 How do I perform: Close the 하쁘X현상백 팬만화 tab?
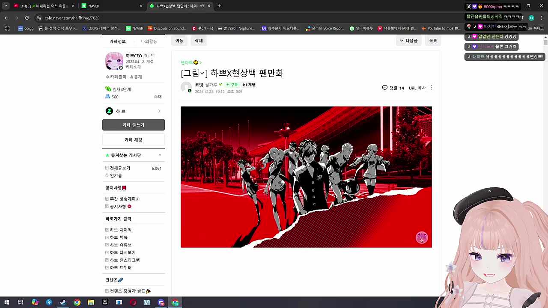[x=209, y=6]
